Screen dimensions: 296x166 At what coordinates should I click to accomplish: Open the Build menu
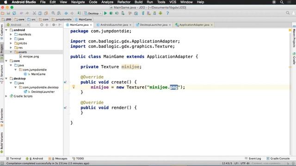click(138, 2)
